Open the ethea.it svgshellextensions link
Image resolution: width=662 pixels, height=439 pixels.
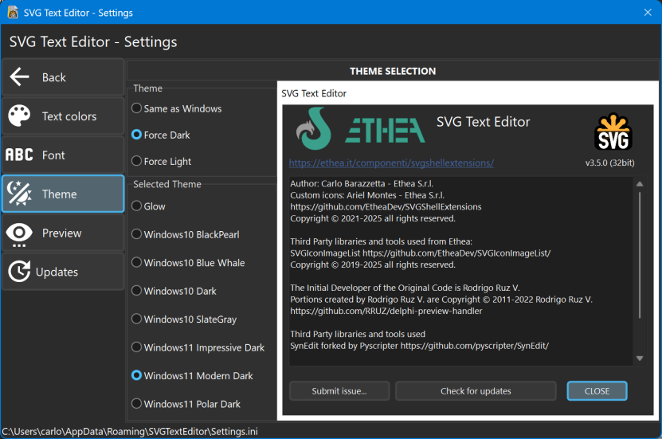pyautogui.click(x=391, y=163)
